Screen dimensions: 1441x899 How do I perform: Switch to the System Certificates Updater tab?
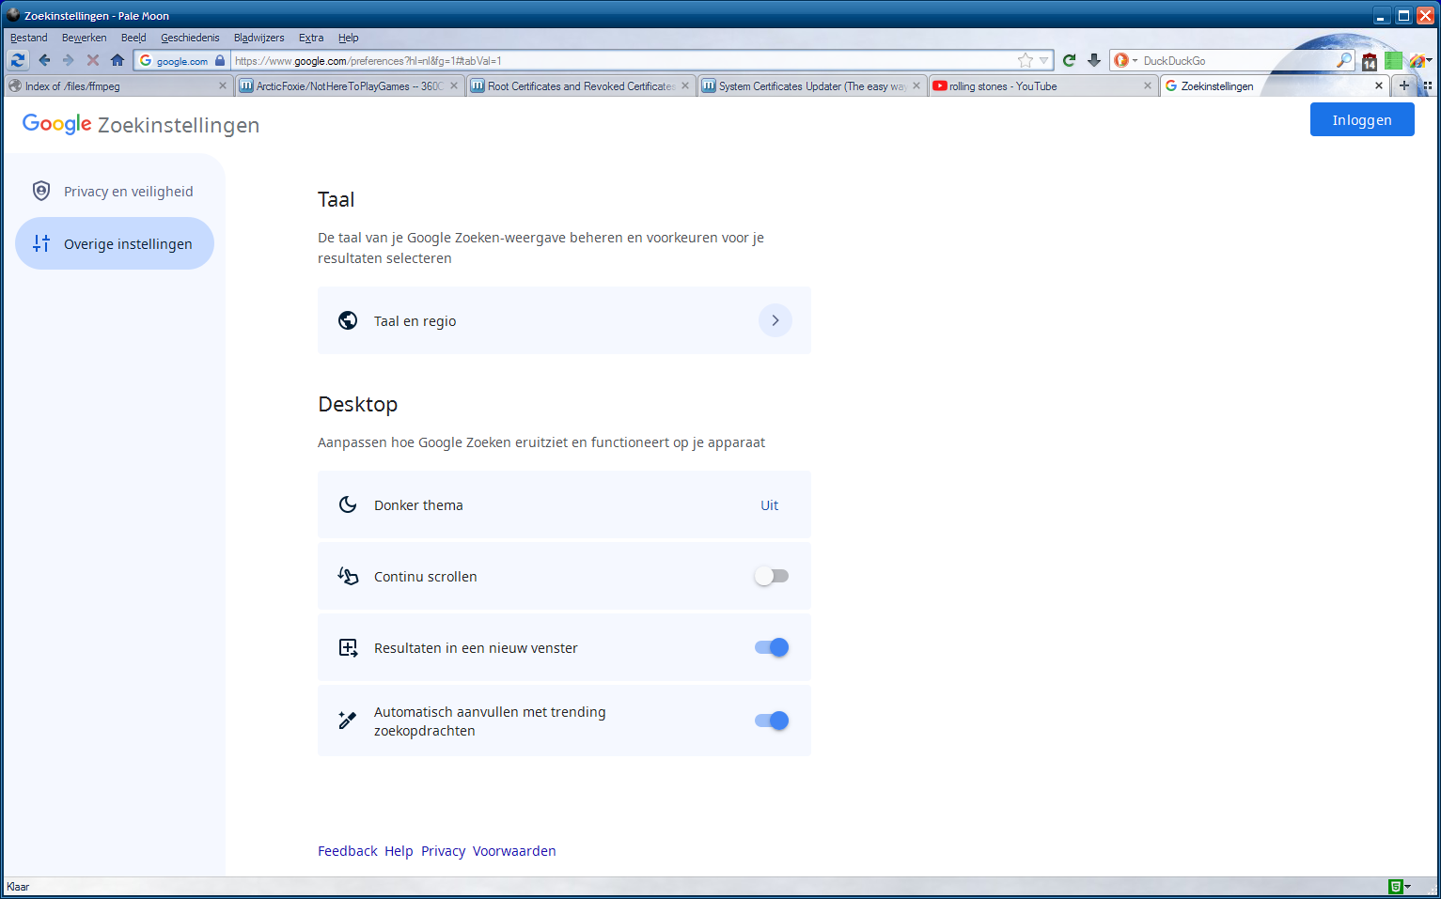pos(811,85)
